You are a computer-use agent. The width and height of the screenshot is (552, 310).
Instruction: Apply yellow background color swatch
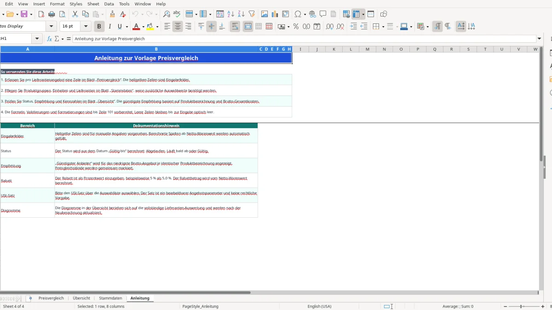click(150, 27)
